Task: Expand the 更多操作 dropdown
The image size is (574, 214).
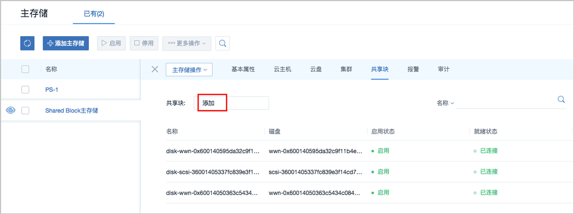Action: 187,43
